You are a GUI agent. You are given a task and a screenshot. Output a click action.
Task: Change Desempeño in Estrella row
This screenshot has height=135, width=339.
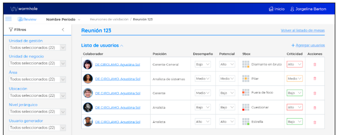coord(203,122)
